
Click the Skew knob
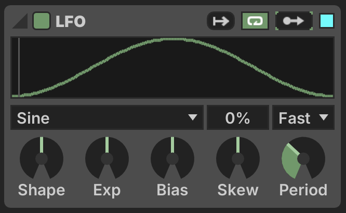[238, 158]
